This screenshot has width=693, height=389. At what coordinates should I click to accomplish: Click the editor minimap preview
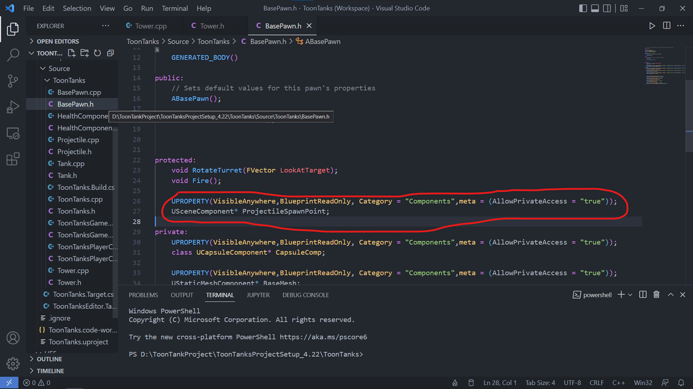[x=664, y=65]
